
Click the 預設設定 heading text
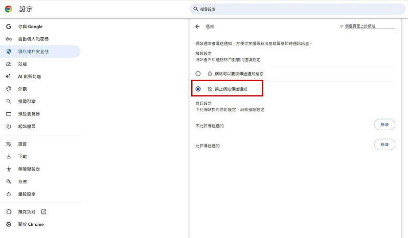click(x=203, y=54)
